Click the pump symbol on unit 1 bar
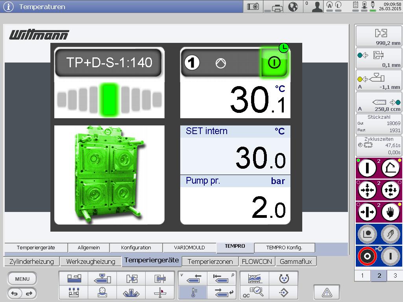The width and height of the screenshot is (403, 302). coord(220,63)
